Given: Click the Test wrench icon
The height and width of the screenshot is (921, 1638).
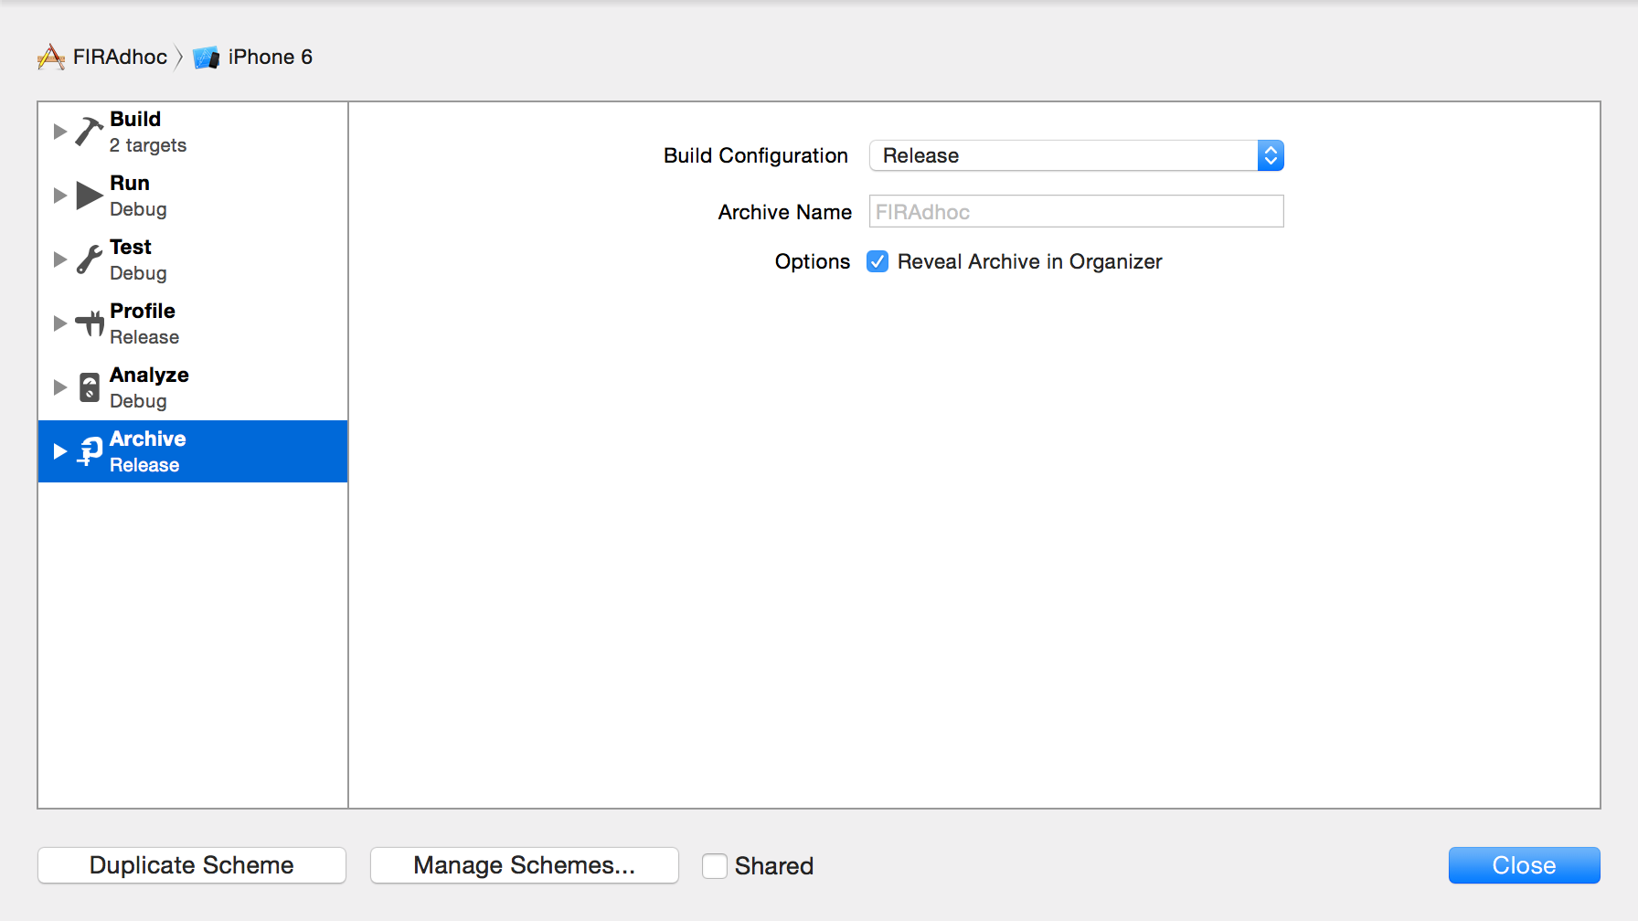Looking at the screenshot, I should [x=89, y=259].
